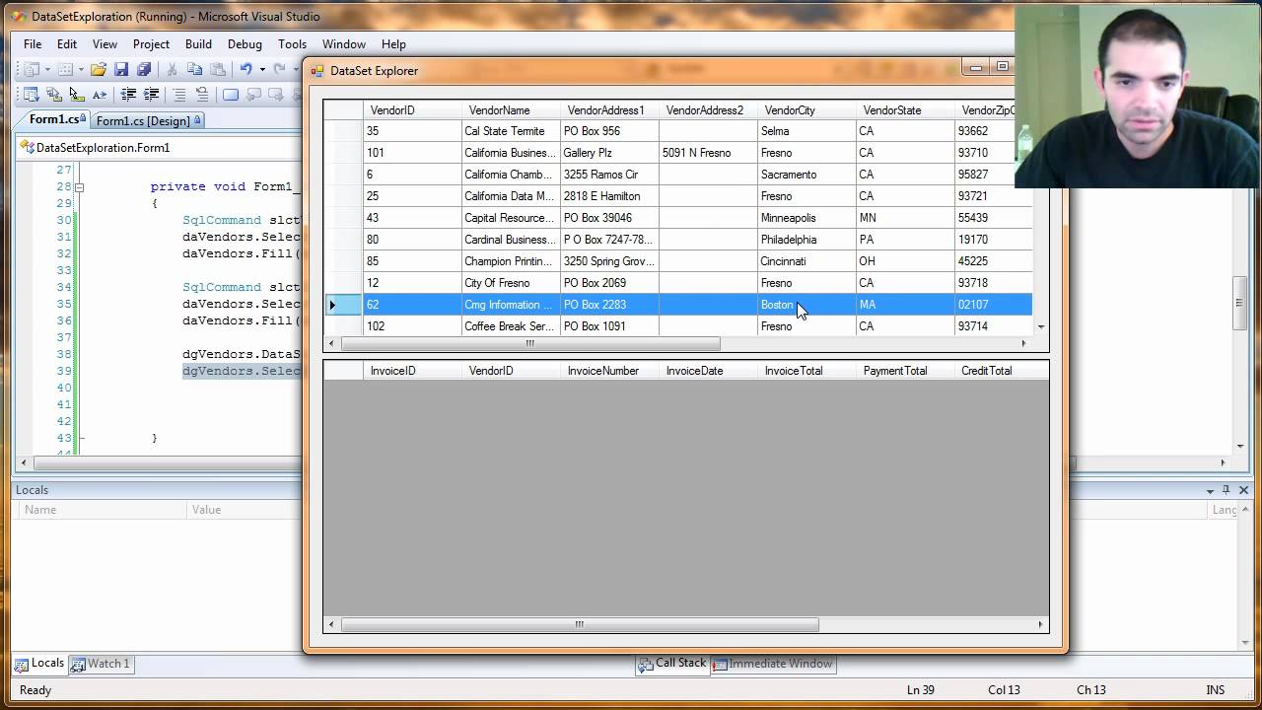The image size is (1262, 710).
Task: Click the vendors grid horizontal scrollbar thumb
Action: (x=529, y=343)
